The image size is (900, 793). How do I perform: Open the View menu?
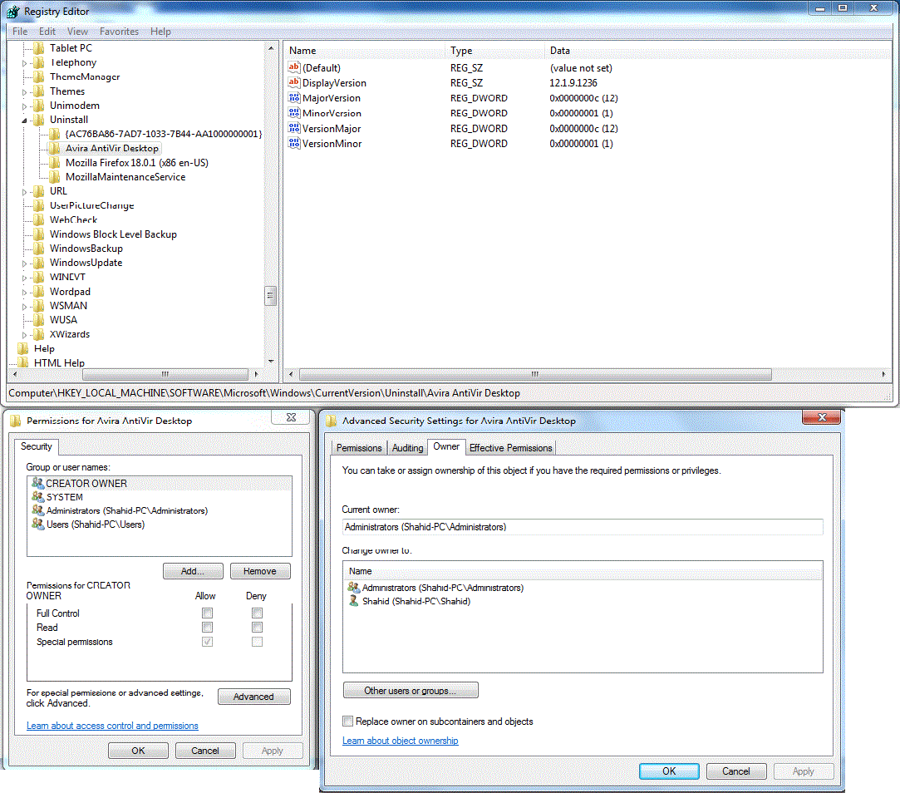point(77,32)
